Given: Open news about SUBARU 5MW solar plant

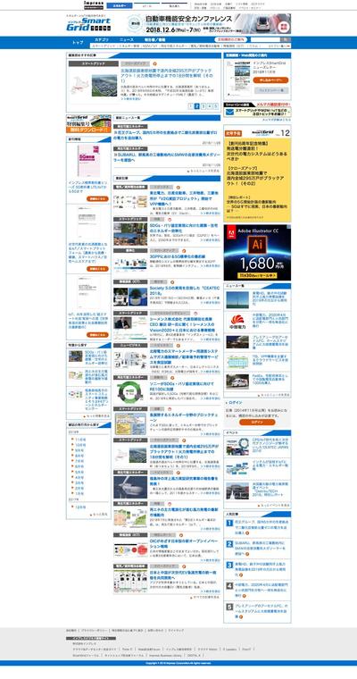Looking at the screenshot, I should 167,156.
